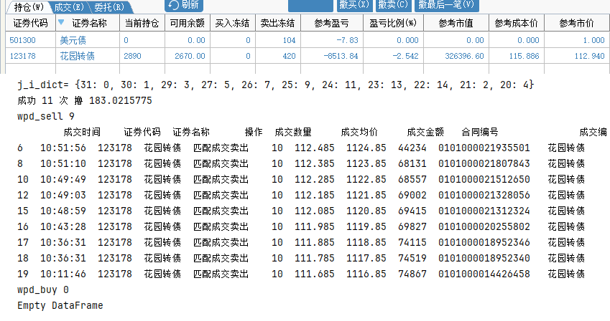Click the 撤卖(C) button
The width and height of the screenshot is (610, 321).
coord(393,5)
